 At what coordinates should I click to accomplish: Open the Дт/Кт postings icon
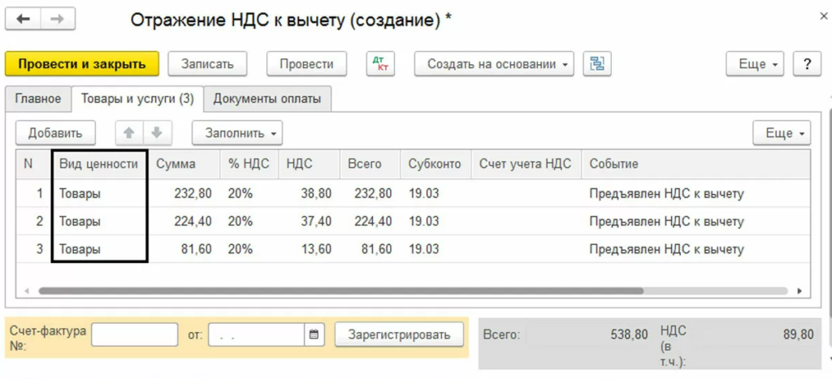(380, 64)
